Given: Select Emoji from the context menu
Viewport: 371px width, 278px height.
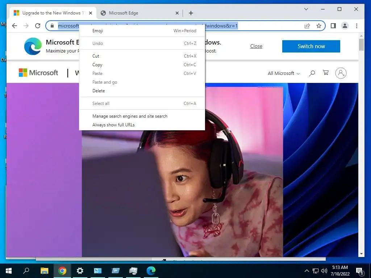Looking at the screenshot, I should (x=142, y=31).
